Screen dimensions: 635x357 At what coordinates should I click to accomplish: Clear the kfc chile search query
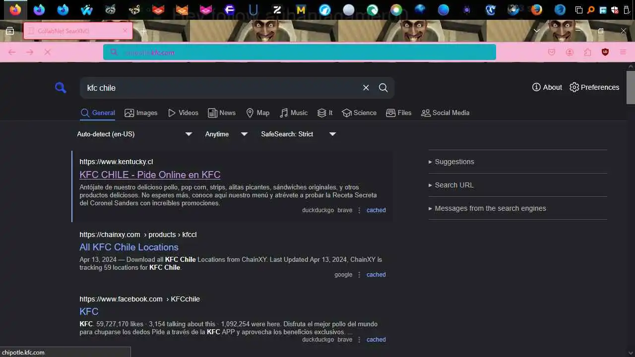point(366,88)
